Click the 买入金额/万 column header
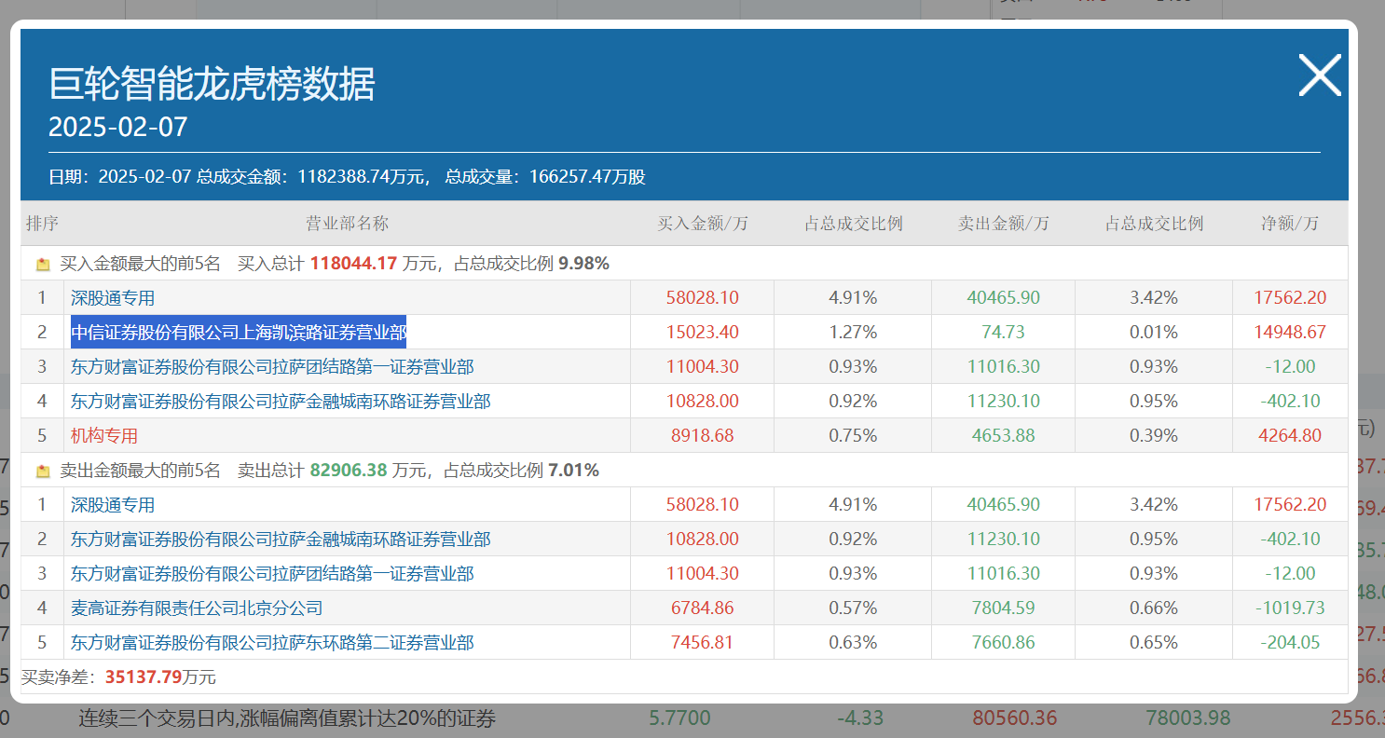This screenshot has height=738, width=1385. click(703, 224)
